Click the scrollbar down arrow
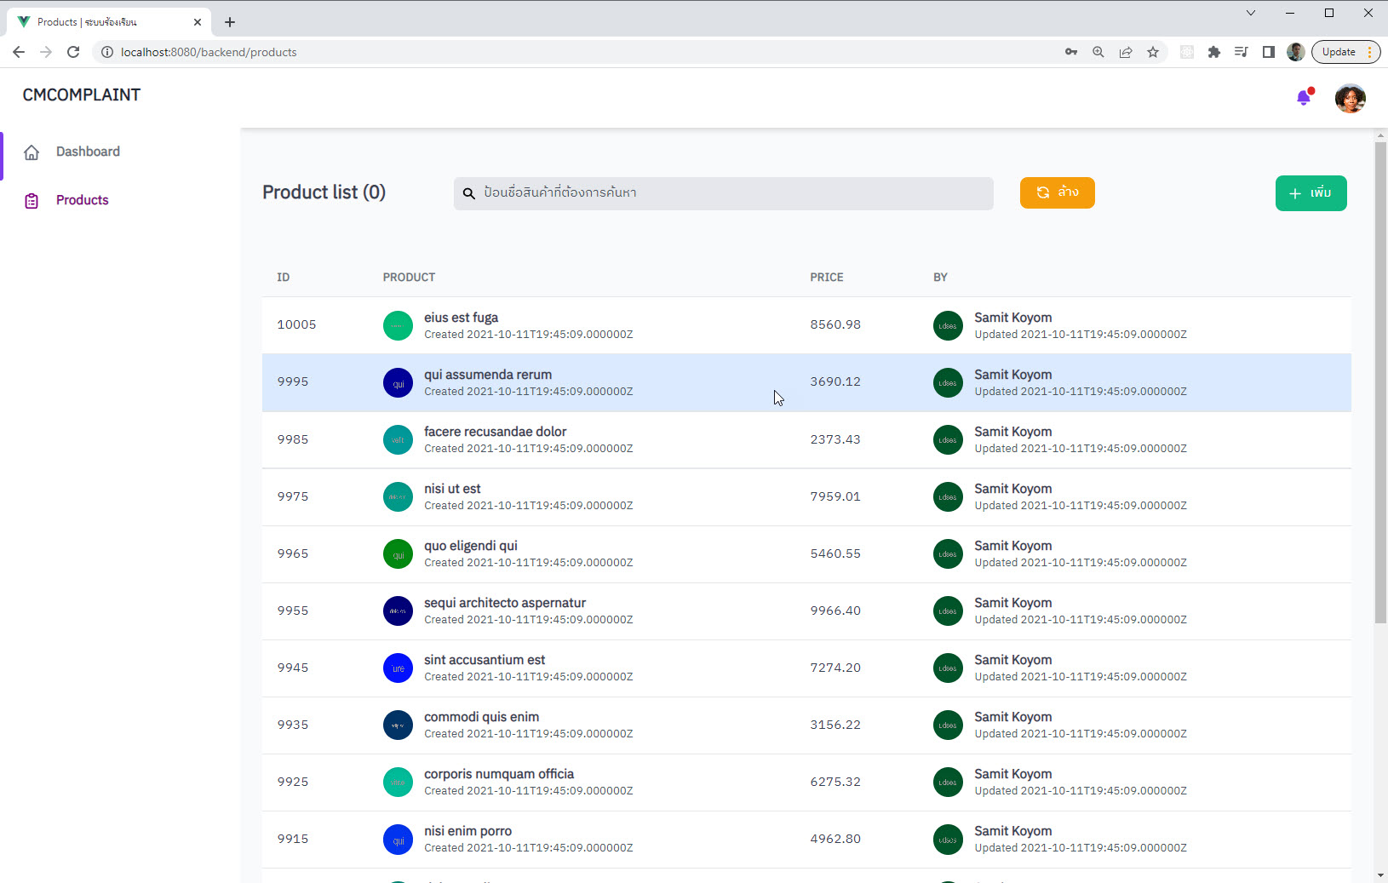Viewport: 1388px width, 883px height. click(1380, 875)
